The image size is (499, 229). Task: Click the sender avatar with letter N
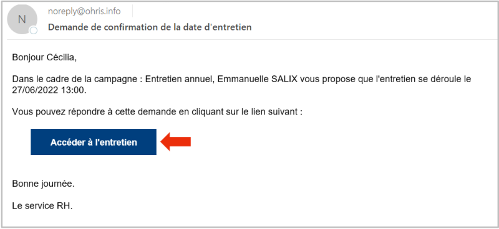tap(22, 19)
